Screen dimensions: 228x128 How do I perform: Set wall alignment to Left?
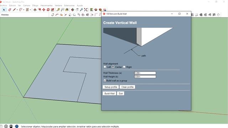tap(105, 67)
